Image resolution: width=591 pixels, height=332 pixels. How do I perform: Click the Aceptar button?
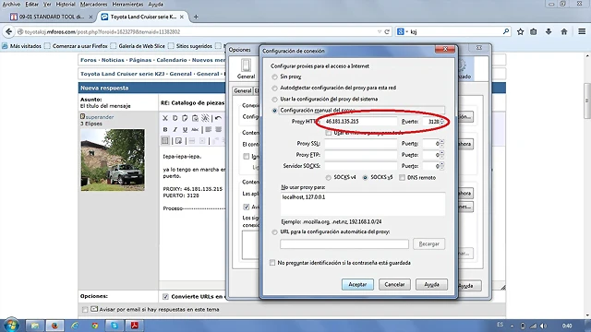pos(357,285)
